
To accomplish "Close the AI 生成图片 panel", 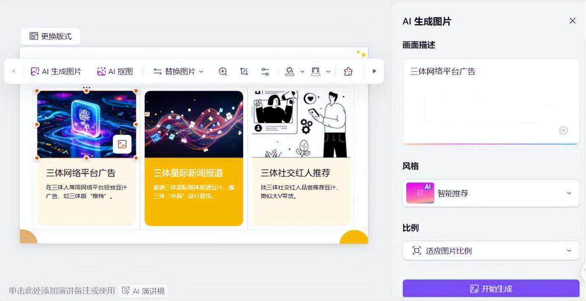I will 572,21.
